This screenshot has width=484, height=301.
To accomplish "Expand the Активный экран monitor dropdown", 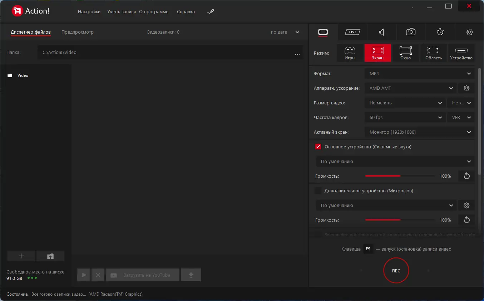I will [x=420, y=132].
